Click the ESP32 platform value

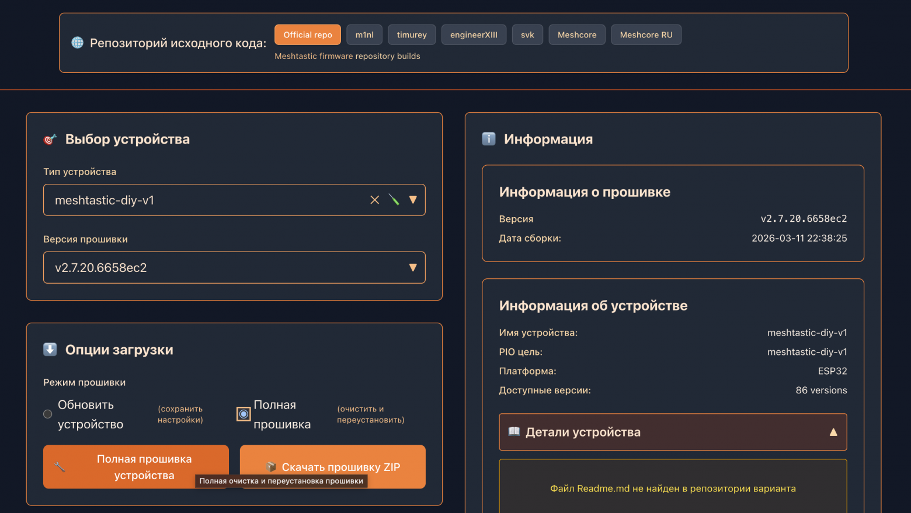[833, 371]
